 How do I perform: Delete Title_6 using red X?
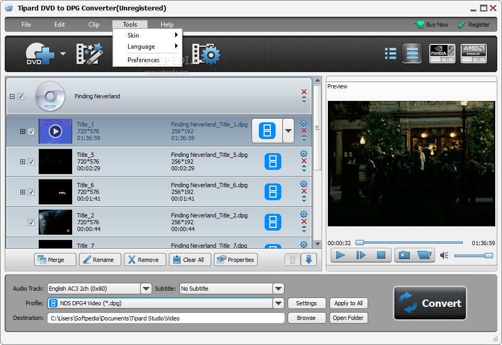pos(304,191)
